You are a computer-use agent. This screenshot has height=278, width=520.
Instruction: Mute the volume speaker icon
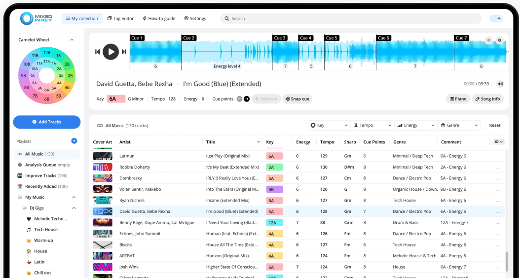point(500,84)
